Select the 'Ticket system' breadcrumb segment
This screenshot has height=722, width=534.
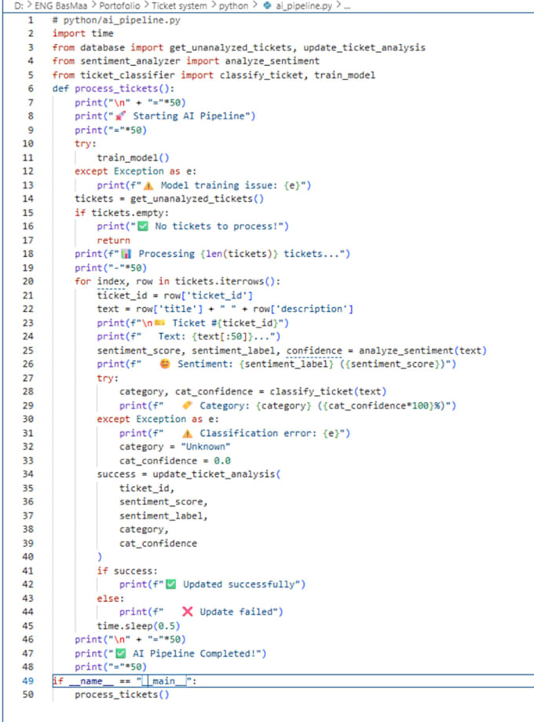(x=180, y=6)
